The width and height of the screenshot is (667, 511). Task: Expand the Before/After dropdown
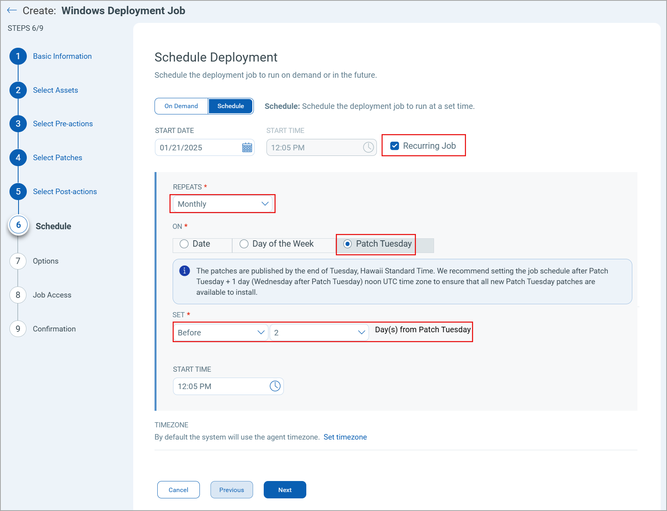coord(220,333)
